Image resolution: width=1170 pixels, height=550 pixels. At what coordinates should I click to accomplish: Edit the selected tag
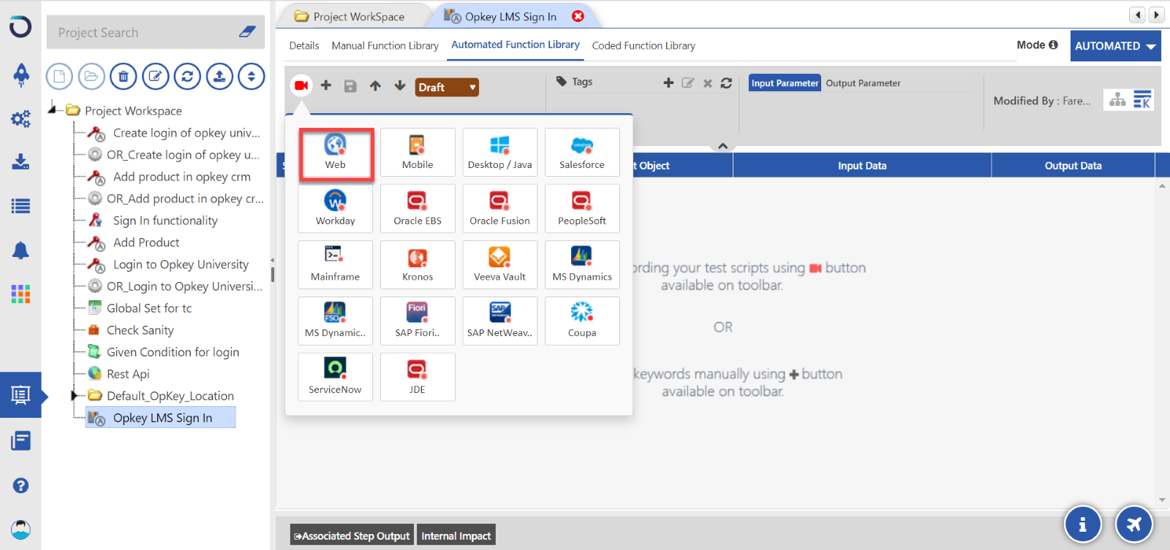(688, 83)
